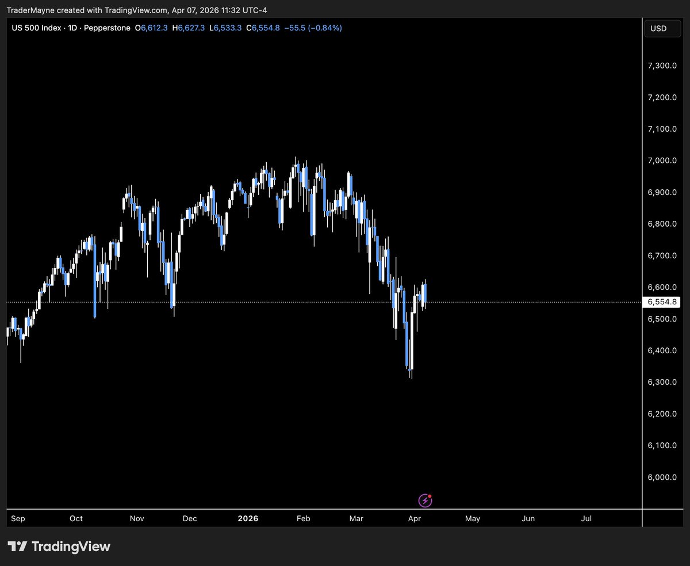
Task: Click the 6,500.0 price axis label
Action: tap(662, 319)
